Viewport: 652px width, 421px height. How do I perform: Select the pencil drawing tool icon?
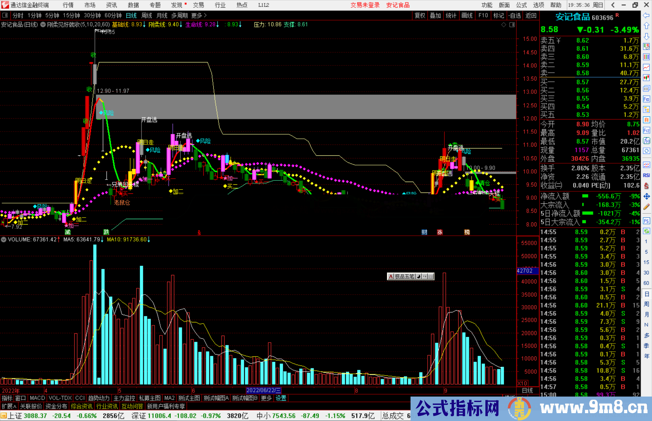pos(646,207)
